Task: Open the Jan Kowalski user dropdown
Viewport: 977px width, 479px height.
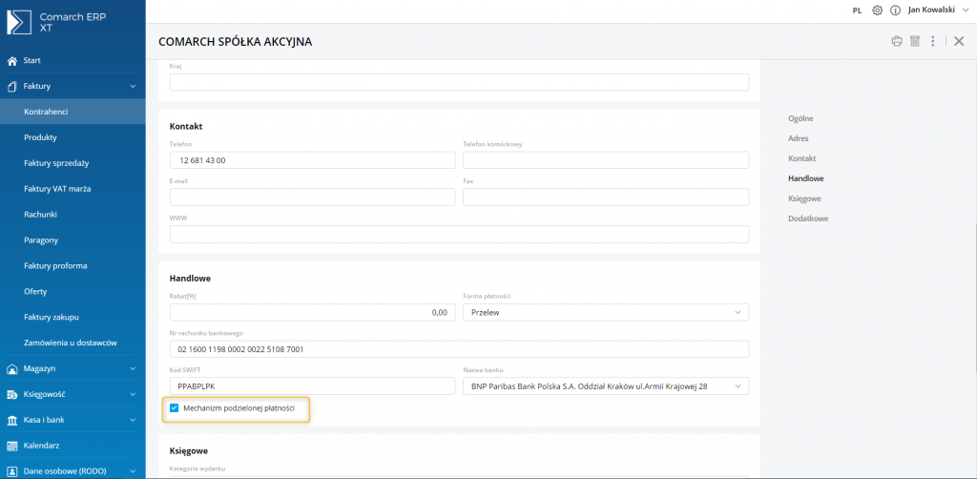Action: tap(940, 10)
